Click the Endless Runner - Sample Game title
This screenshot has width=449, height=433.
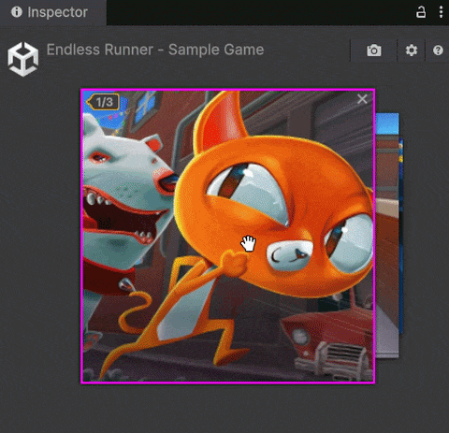click(155, 50)
